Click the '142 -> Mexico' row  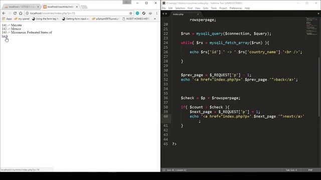(11, 29)
